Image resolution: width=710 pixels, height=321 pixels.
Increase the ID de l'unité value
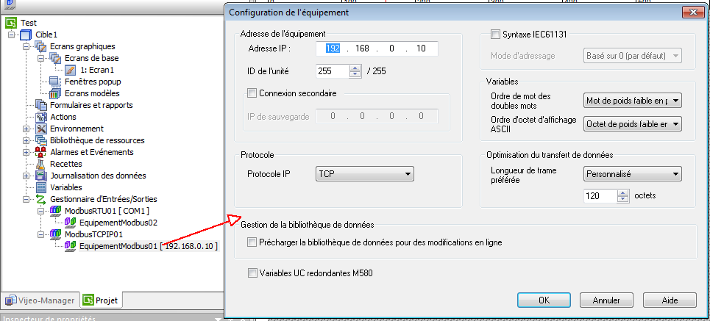(x=355, y=68)
